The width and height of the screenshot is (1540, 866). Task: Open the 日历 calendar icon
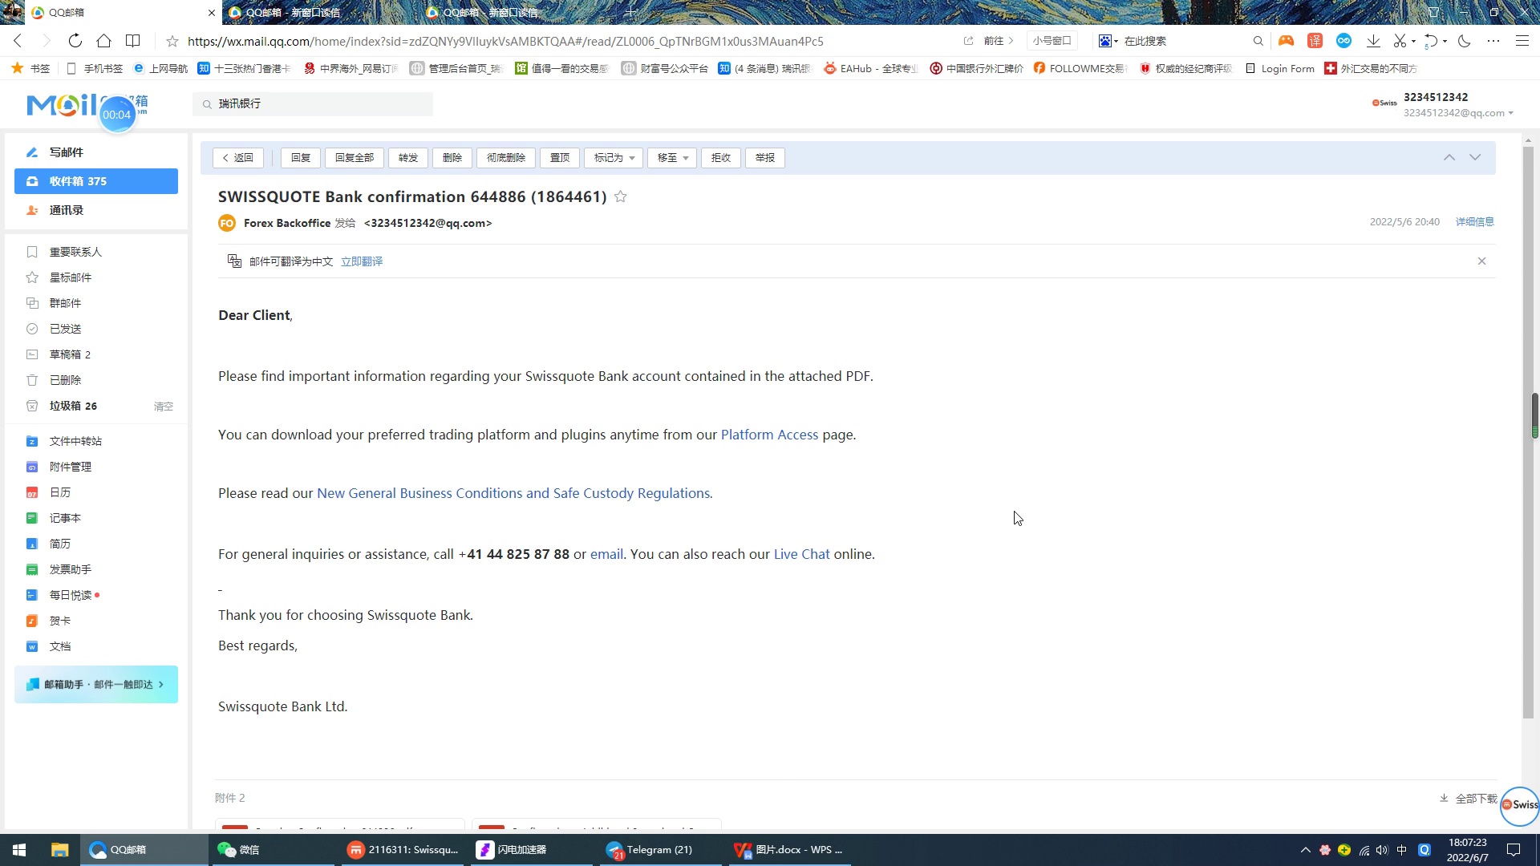coord(32,492)
